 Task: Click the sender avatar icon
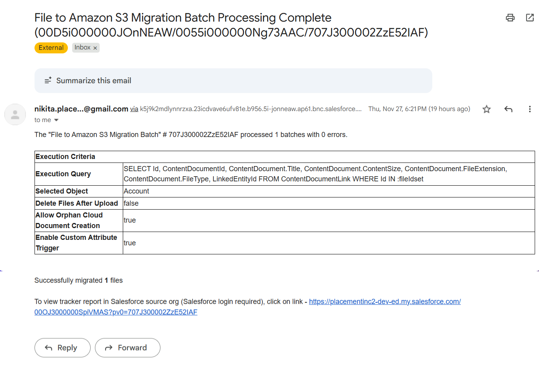pyautogui.click(x=15, y=115)
